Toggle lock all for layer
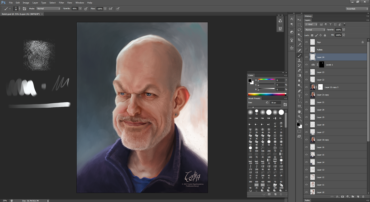The image size is (370, 202). (x=325, y=35)
